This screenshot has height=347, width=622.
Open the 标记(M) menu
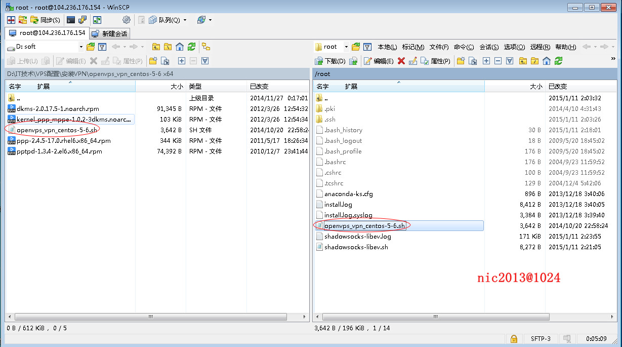(413, 47)
